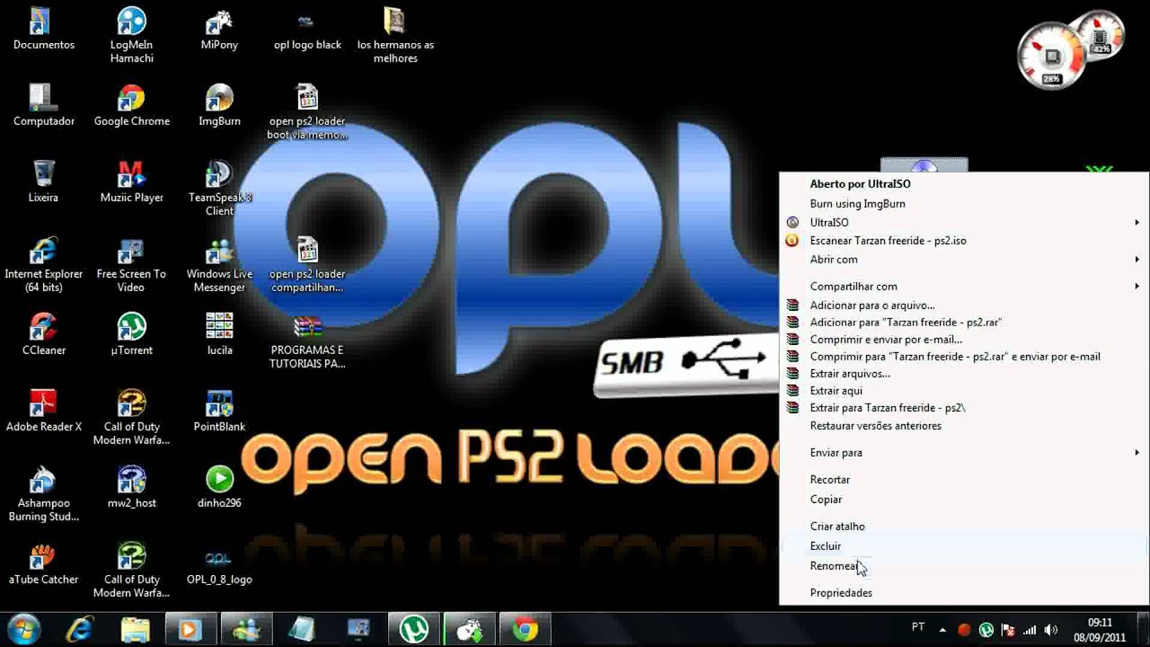Launch the ImgBurn desktop shortcut
Viewport: 1150px width, 647px height.
tap(219, 106)
